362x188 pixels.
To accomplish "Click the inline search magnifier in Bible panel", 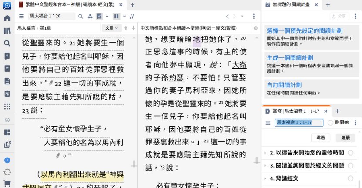I will point(80,16).
